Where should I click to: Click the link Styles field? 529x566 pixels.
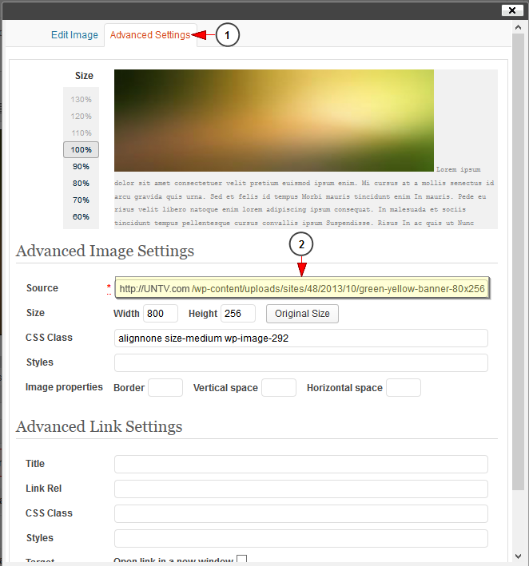tap(301, 538)
